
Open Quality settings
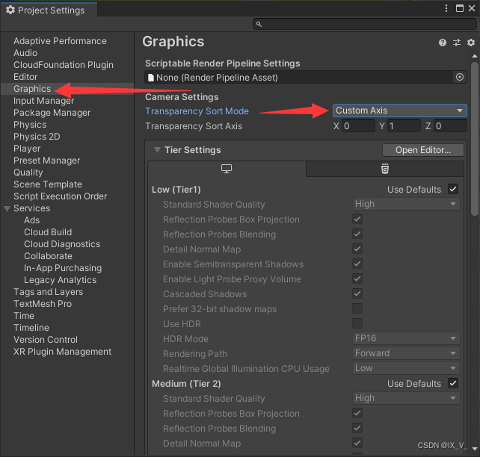[x=28, y=172]
